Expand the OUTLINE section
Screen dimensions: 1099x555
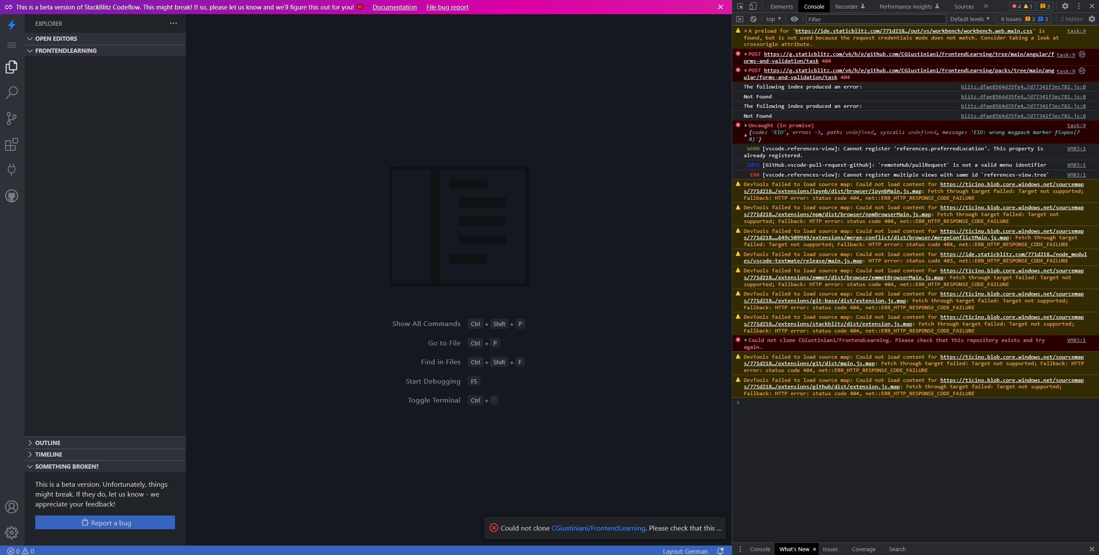(105, 443)
